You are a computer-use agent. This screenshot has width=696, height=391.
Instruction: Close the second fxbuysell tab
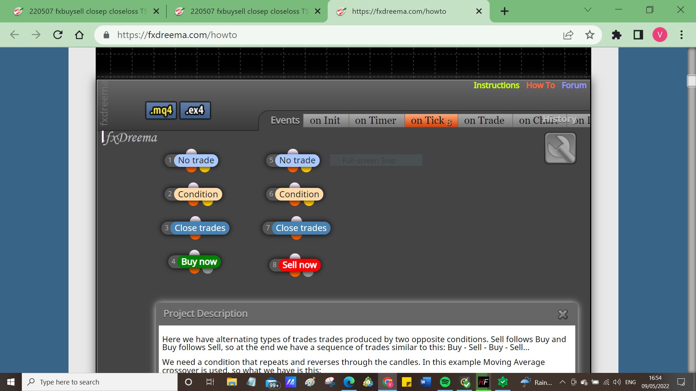[x=318, y=11]
